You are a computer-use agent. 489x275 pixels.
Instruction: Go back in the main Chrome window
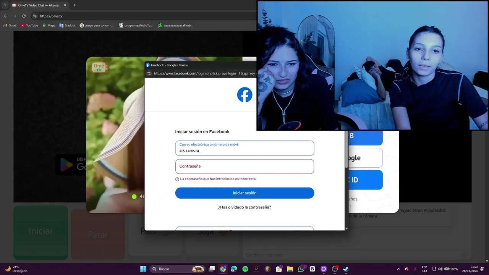tap(5, 16)
